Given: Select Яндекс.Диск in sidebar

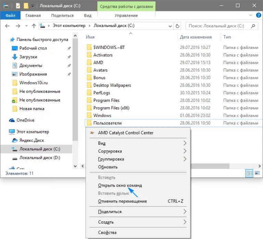Looking at the screenshot, I should (x=32, y=140).
